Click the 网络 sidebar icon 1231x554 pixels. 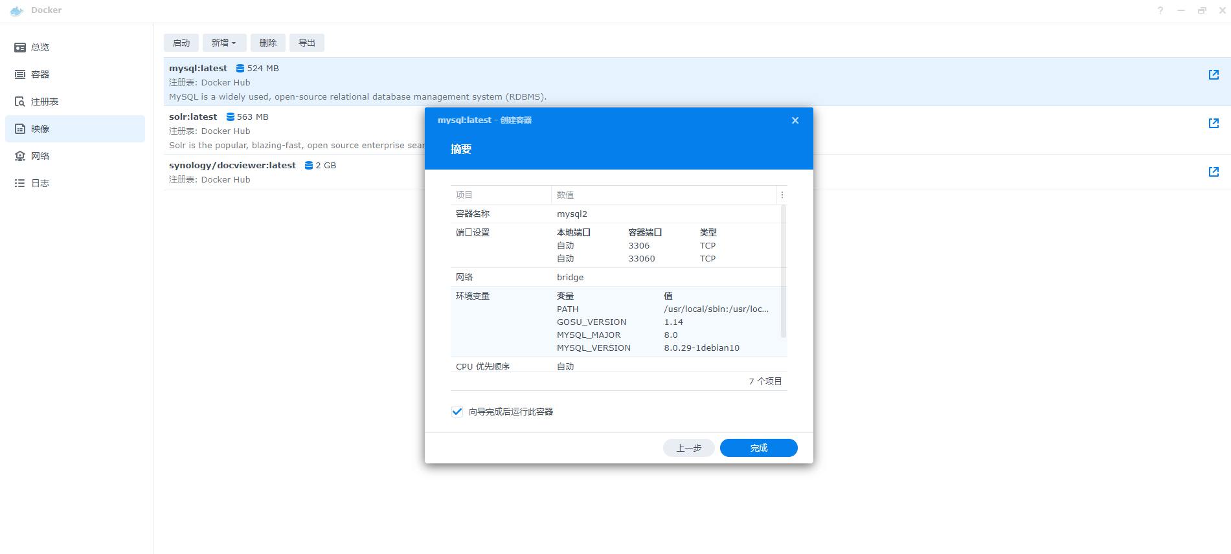20,156
